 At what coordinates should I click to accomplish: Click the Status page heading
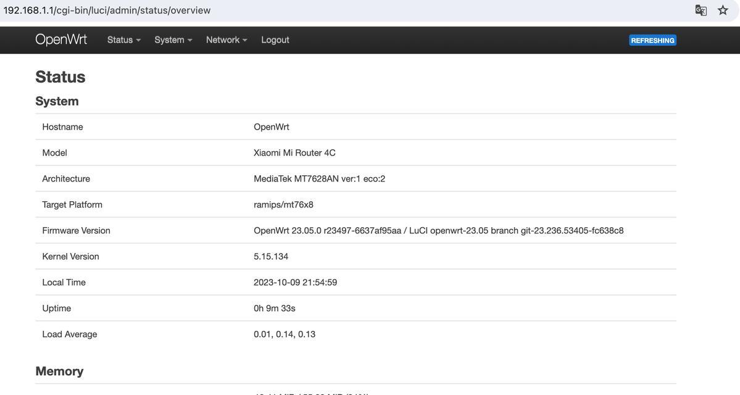pyautogui.click(x=60, y=77)
